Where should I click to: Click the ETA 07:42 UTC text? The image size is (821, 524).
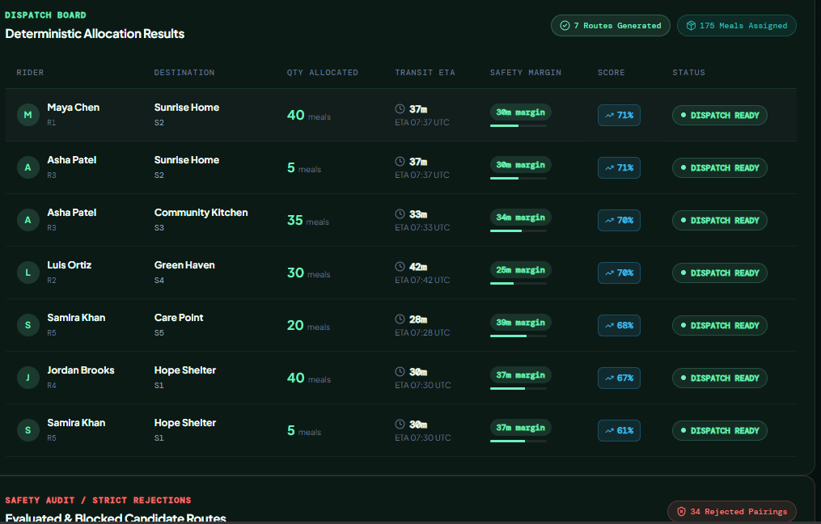coord(422,280)
